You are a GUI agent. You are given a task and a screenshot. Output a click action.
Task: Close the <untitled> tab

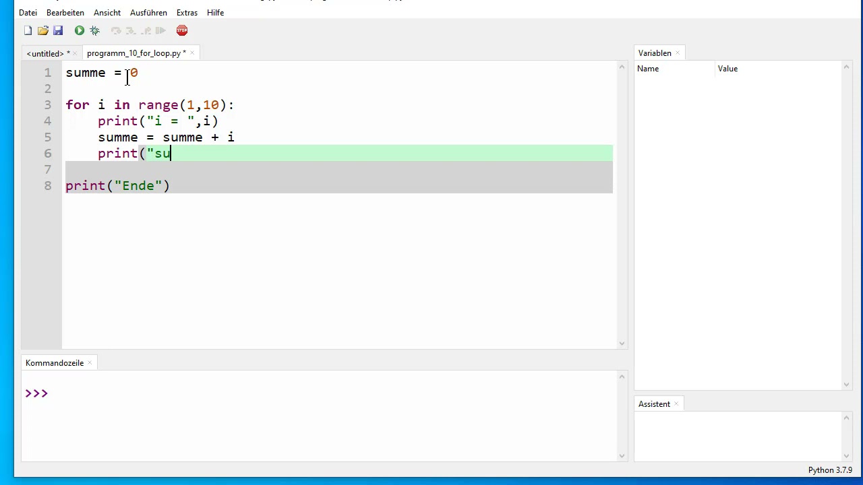click(x=75, y=53)
